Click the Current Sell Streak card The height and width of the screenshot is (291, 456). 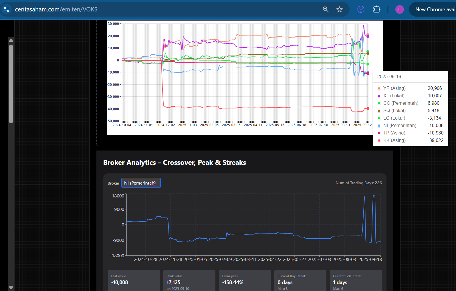[x=356, y=280]
